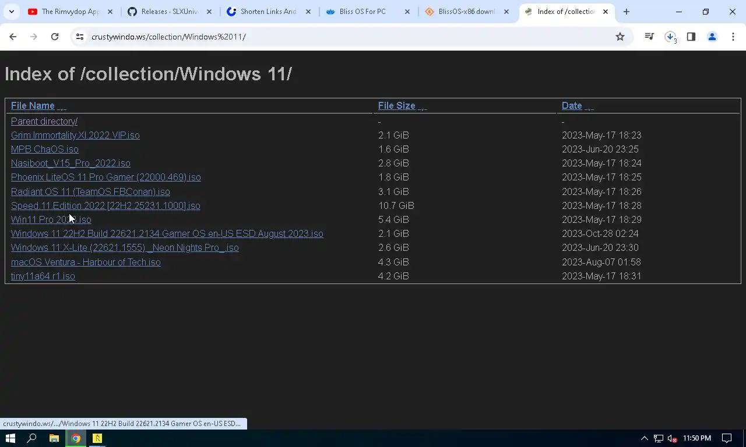Viewport: 746px width, 447px height.
Task: Open the clock showing 11:50 PM
Action: [697, 438]
